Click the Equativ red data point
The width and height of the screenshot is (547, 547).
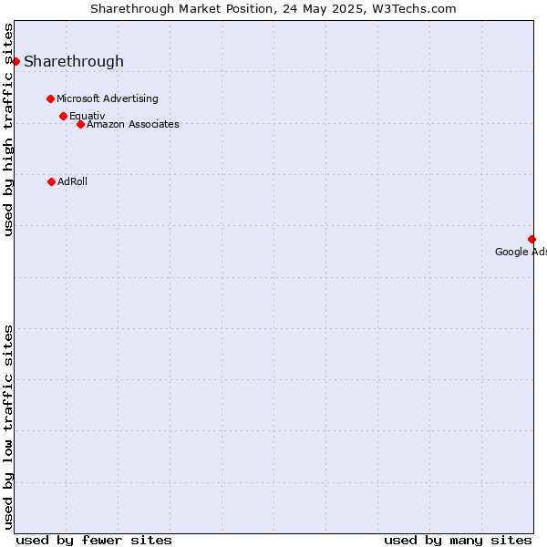63,116
